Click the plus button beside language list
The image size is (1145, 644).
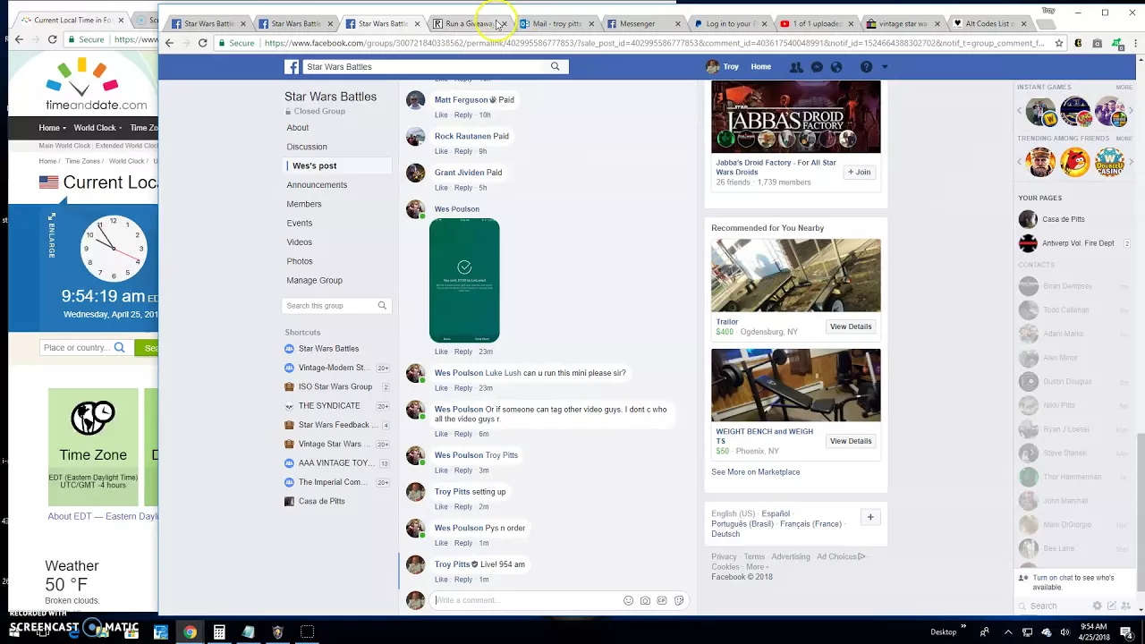(869, 517)
